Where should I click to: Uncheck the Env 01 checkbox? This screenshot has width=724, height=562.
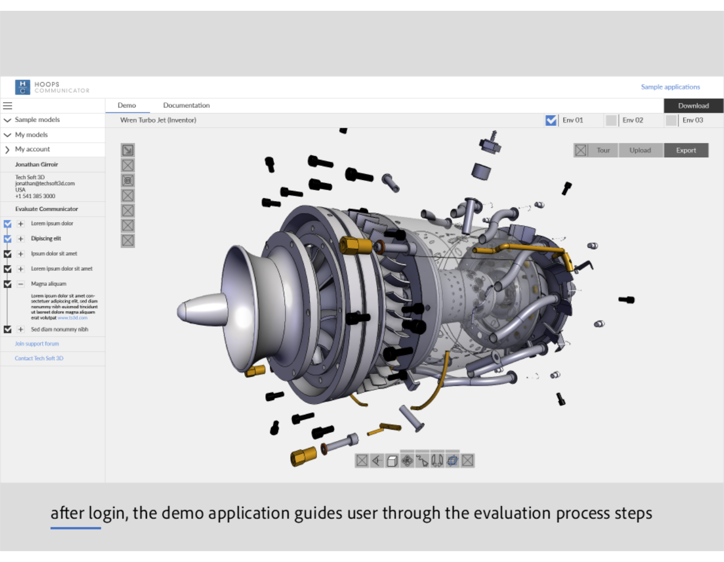click(x=551, y=120)
